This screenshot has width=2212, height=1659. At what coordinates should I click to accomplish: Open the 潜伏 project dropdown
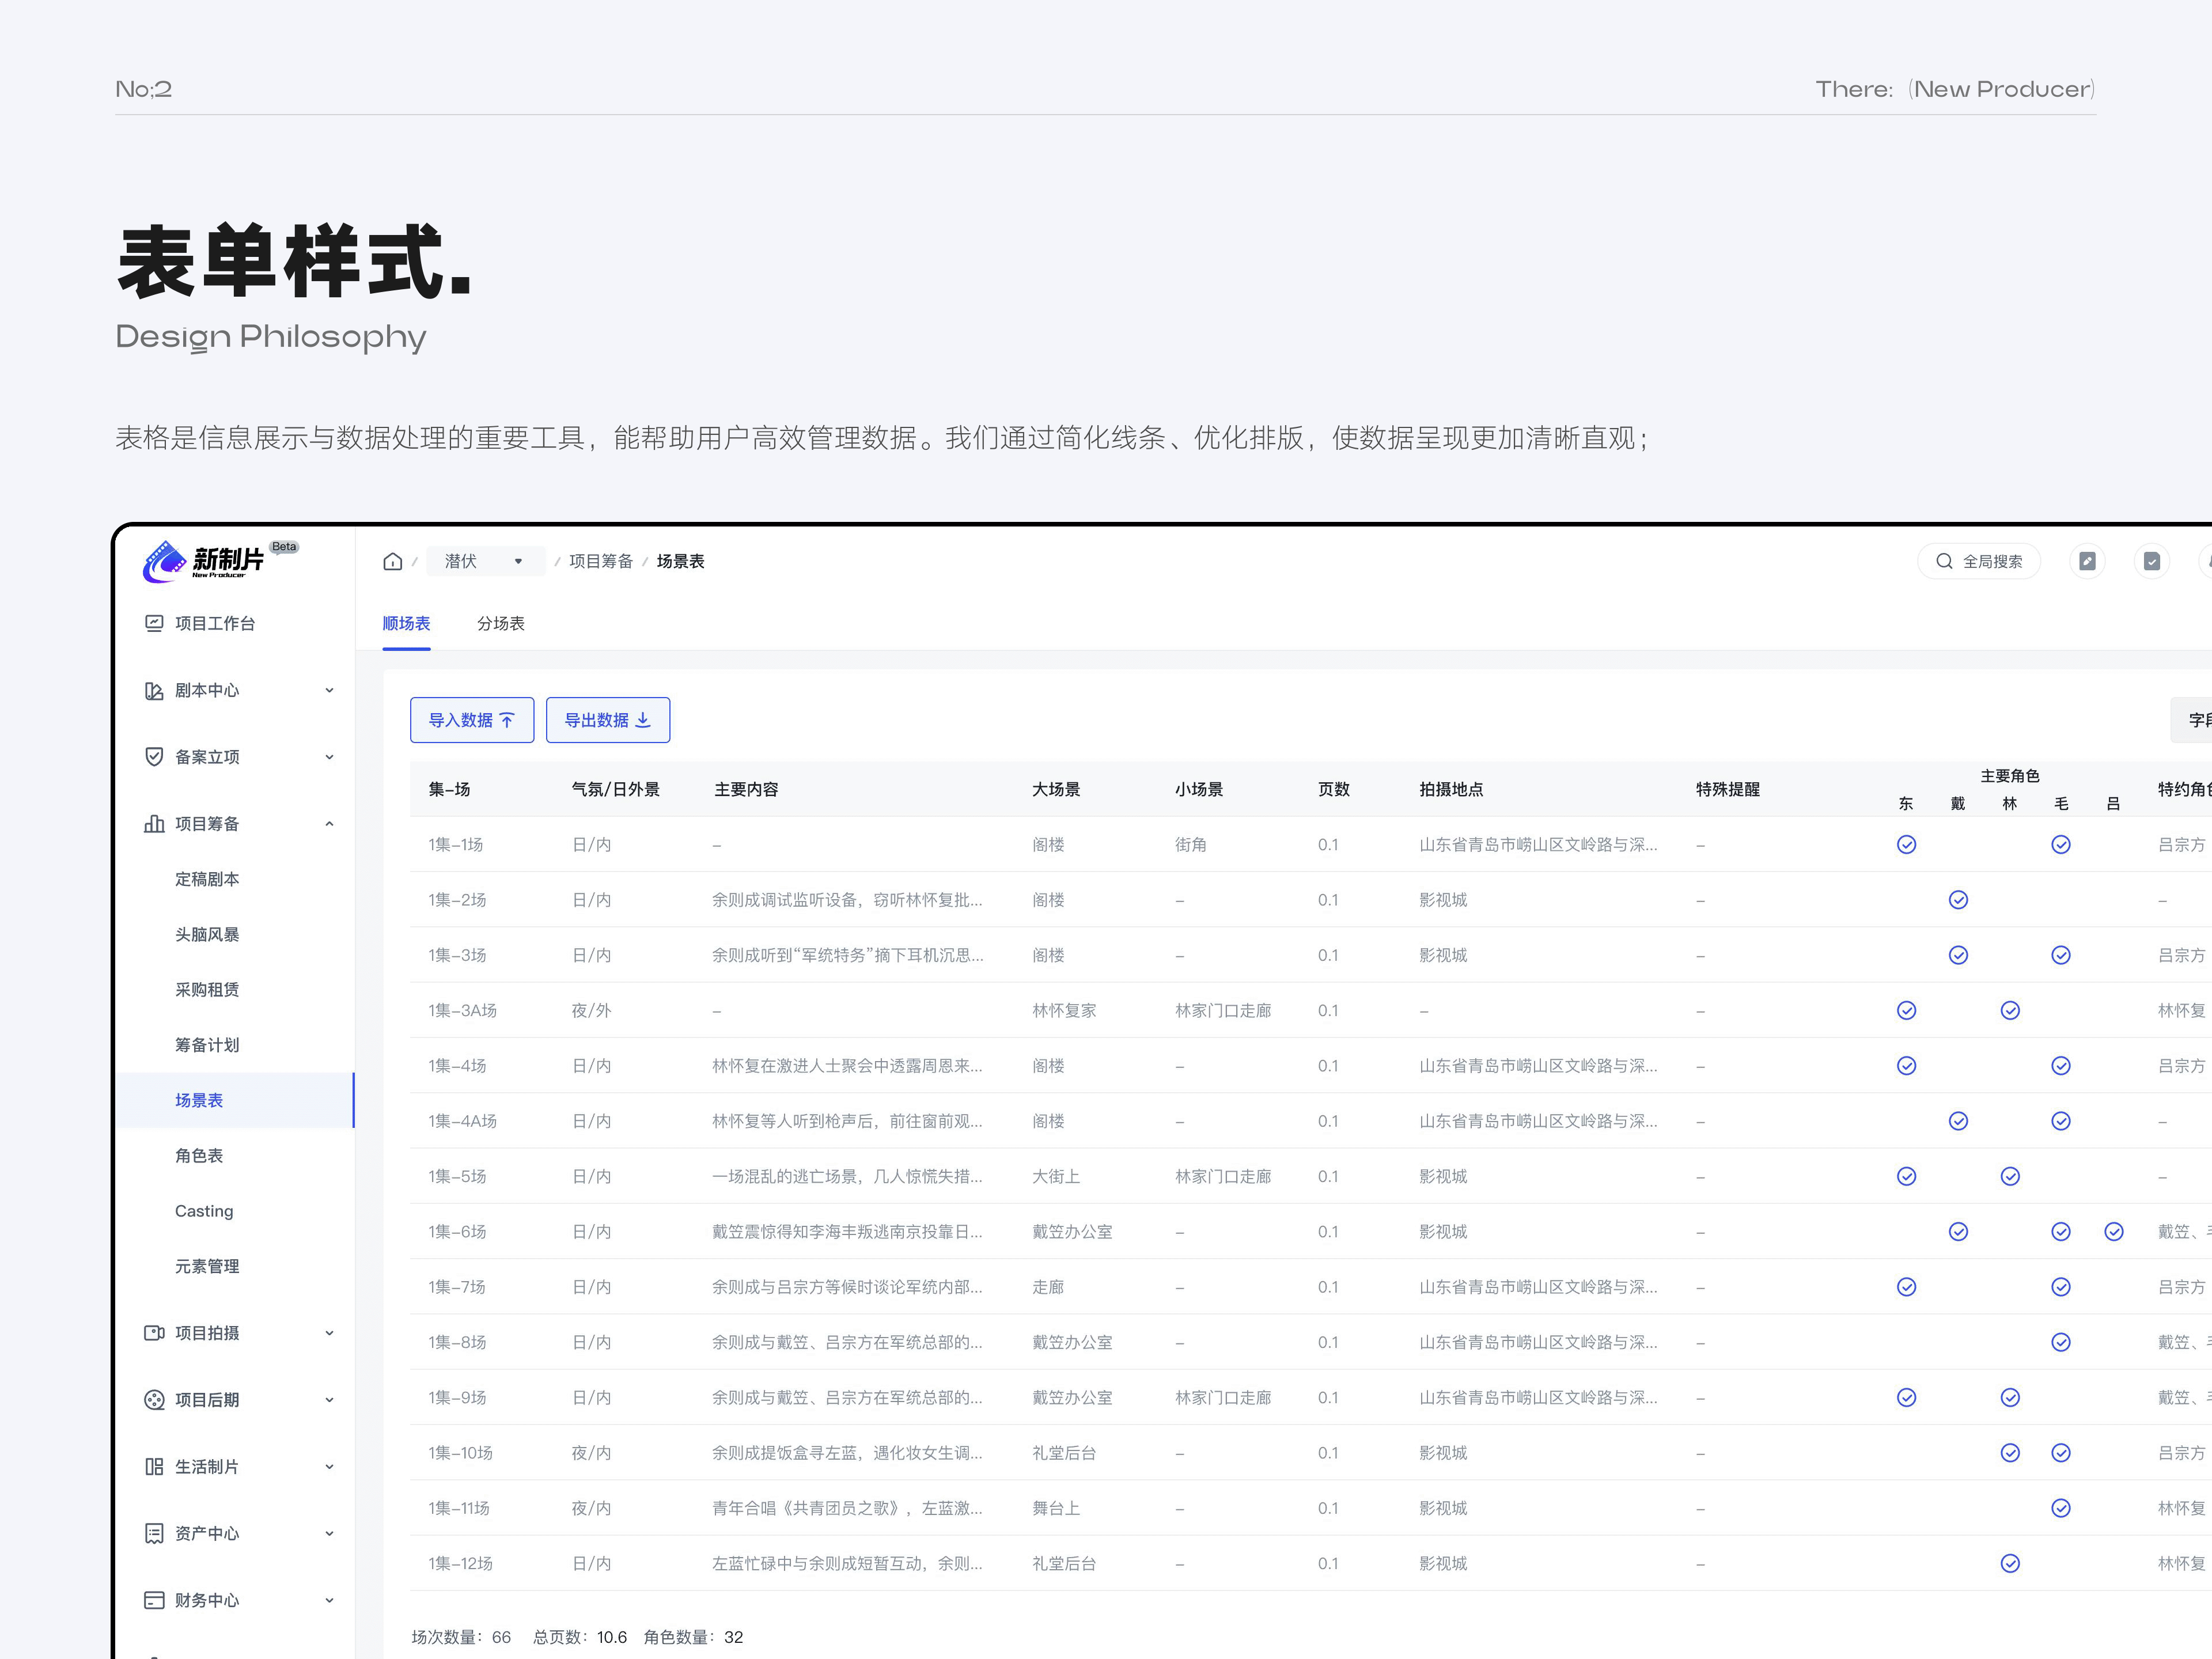[x=485, y=561]
